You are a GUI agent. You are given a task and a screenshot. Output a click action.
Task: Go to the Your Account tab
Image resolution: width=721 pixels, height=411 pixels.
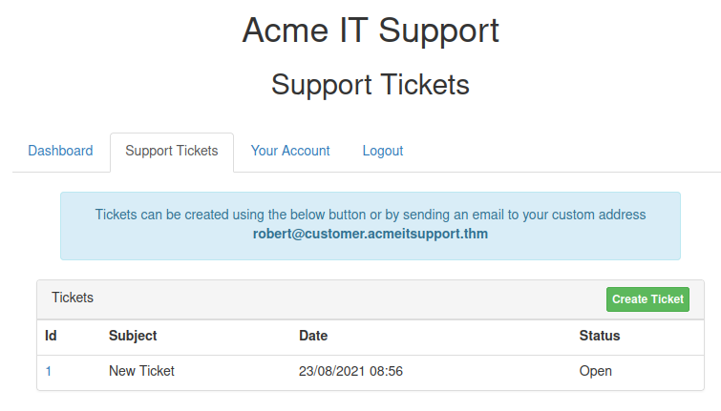[x=290, y=151]
